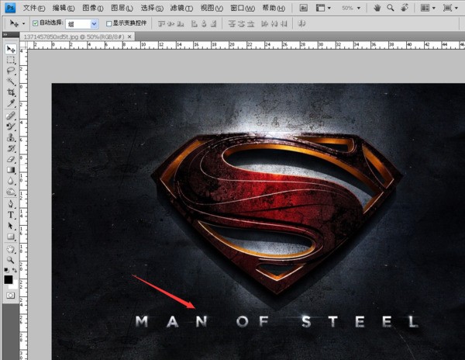The image size is (465, 360).
Task: Select the Move tool in toolbox
Action: point(11,49)
